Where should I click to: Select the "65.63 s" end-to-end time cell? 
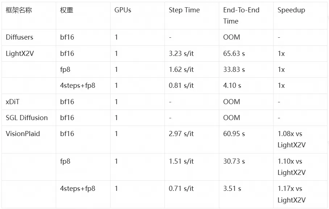point(234,53)
